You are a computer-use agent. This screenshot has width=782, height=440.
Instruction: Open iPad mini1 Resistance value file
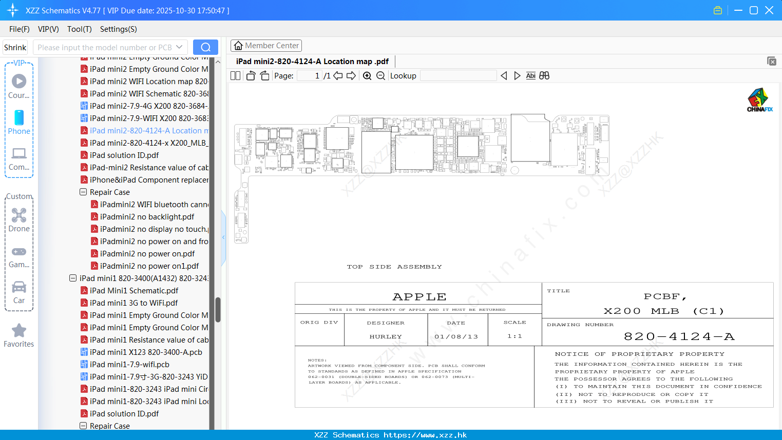tap(144, 340)
